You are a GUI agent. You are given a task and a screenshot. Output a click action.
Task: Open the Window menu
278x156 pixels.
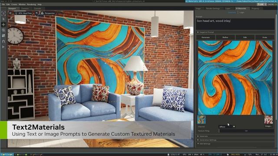(22, 4)
